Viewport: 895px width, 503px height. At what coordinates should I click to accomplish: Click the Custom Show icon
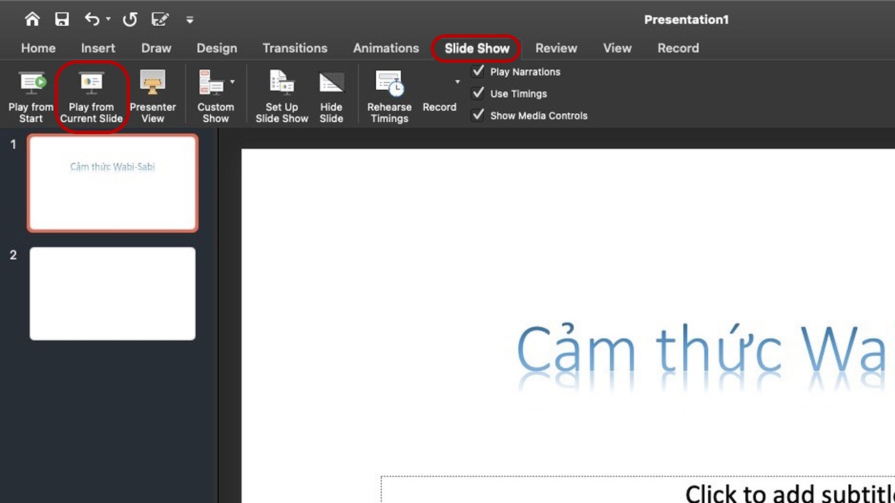coord(211,82)
